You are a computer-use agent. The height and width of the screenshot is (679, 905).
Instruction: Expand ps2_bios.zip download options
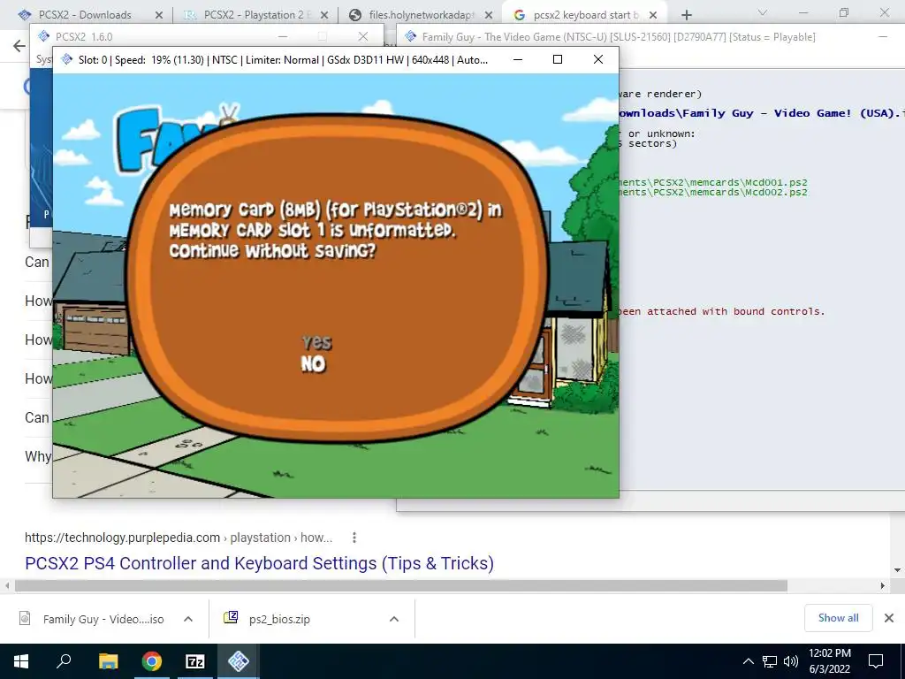tap(394, 619)
